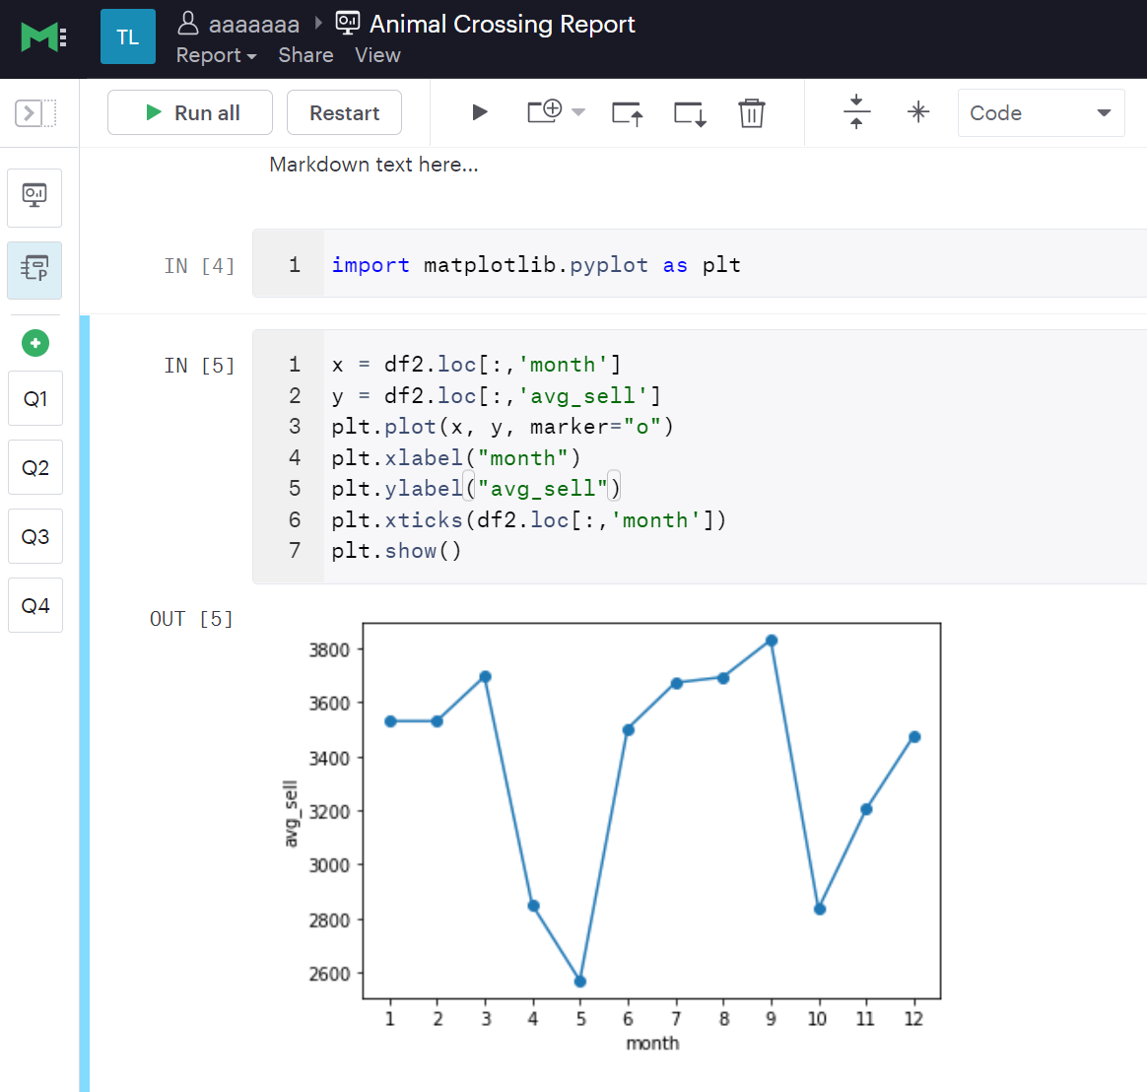Collapse cell with the compress arrows icon
The width and height of the screenshot is (1147, 1092).
coord(856,112)
